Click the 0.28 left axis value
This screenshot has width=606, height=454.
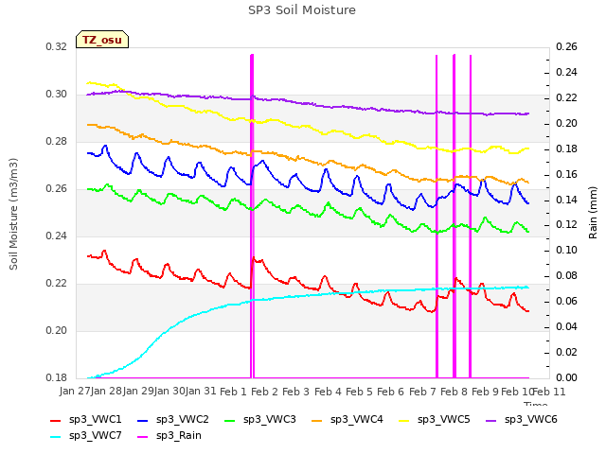click(x=57, y=141)
